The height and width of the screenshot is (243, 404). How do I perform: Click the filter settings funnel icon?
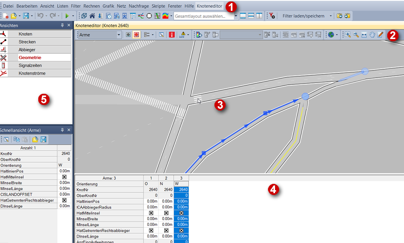272,16
